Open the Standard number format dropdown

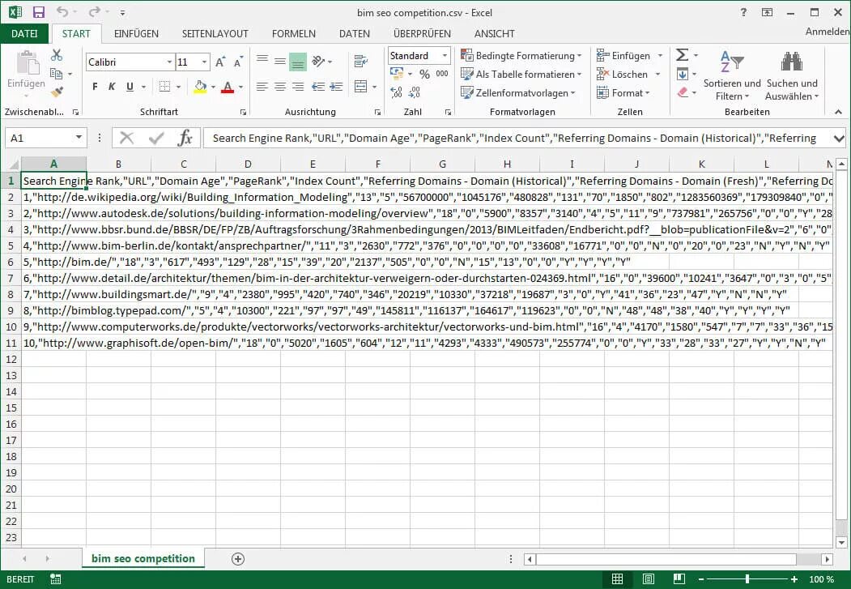tap(445, 55)
